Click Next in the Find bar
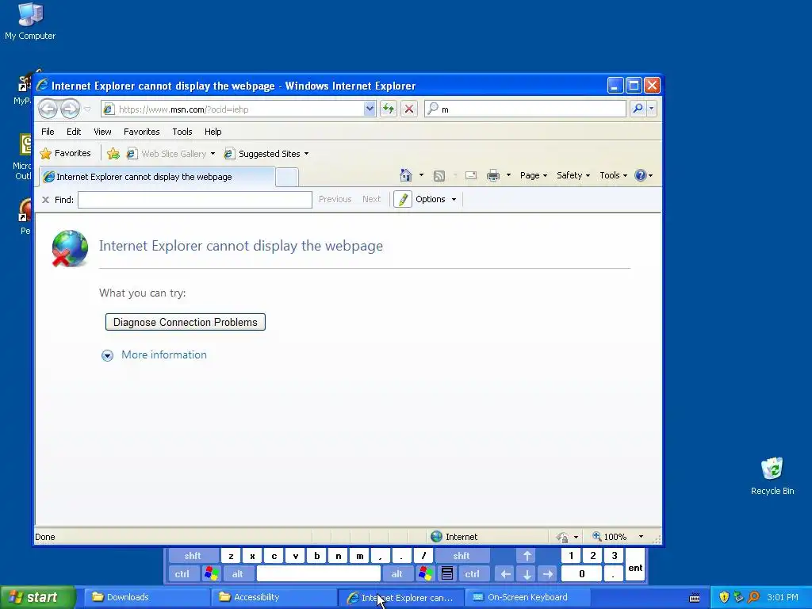 coord(371,199)
